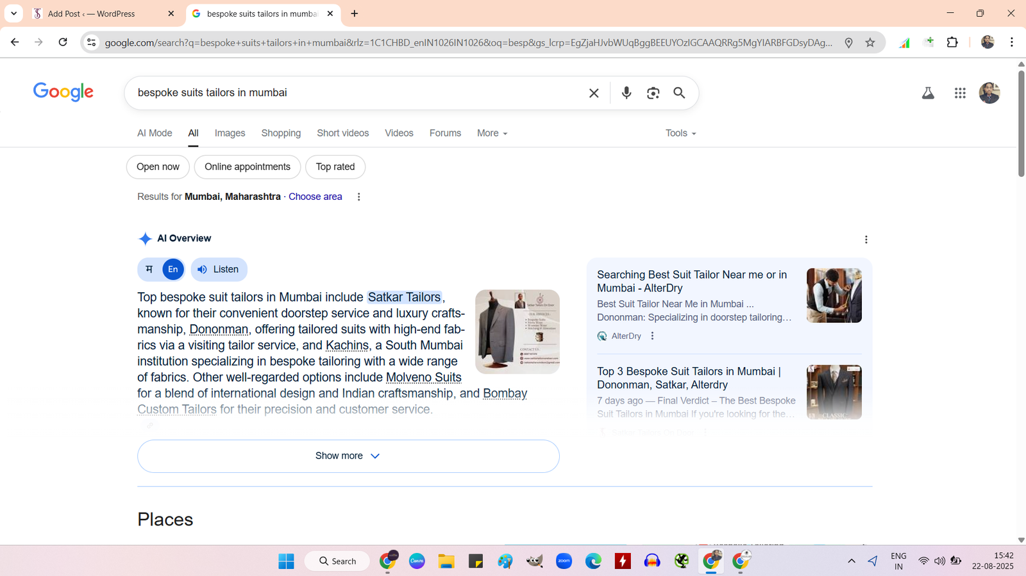The height and width of the screenshot is (576, 1026).
Task: Switch to AI Mode tab
Action: tap(155, 133)
